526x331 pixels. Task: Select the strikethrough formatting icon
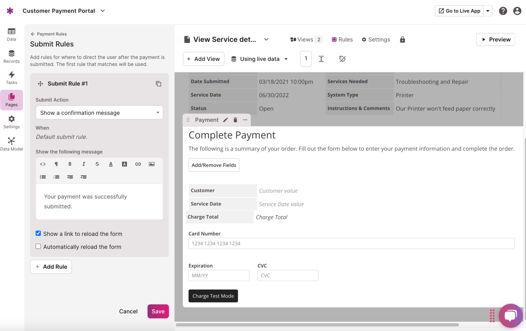[97, 164]
